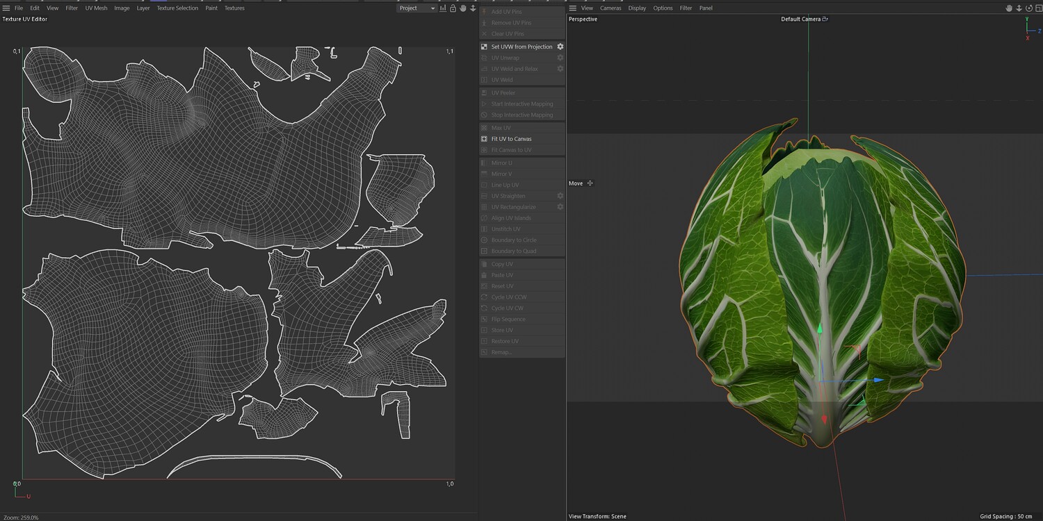Click Set UVW from Projection command
The width and height of the screenshot is (1043, 521).
coord(521,47)
